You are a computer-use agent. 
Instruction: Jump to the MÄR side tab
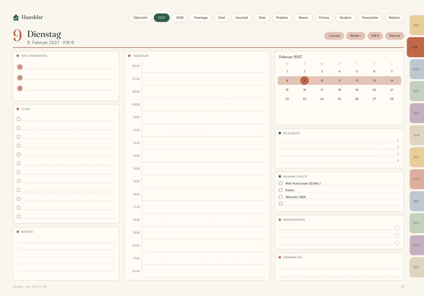tap(416, 69)
